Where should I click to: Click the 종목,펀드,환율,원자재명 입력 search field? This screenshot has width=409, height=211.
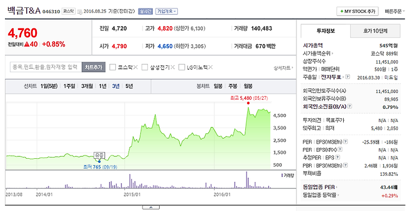pos(46,67)
